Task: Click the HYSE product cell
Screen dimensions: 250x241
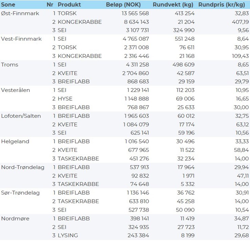Action: 65,99
